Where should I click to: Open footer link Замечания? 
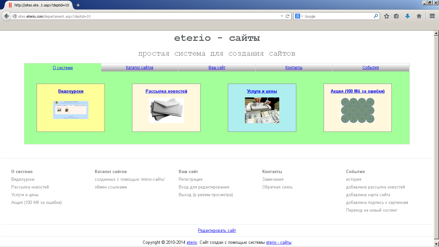tap(273, 179)
